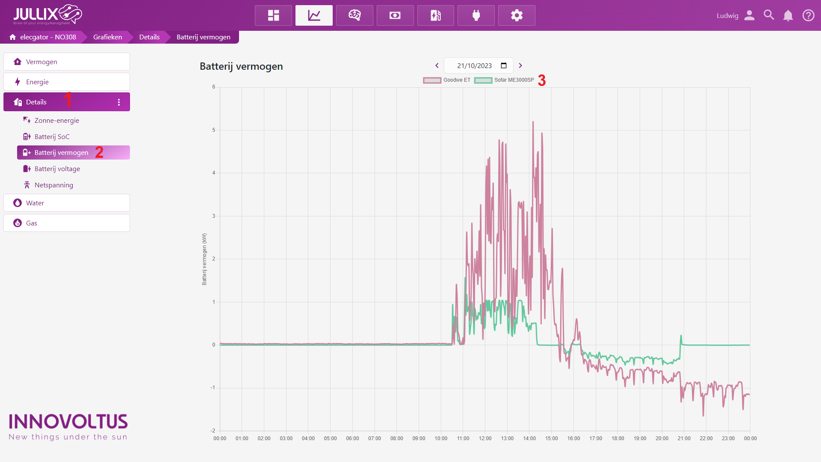Open the Energie sidebar menu item
The image size is (821, 462).
tap(37, 82)
